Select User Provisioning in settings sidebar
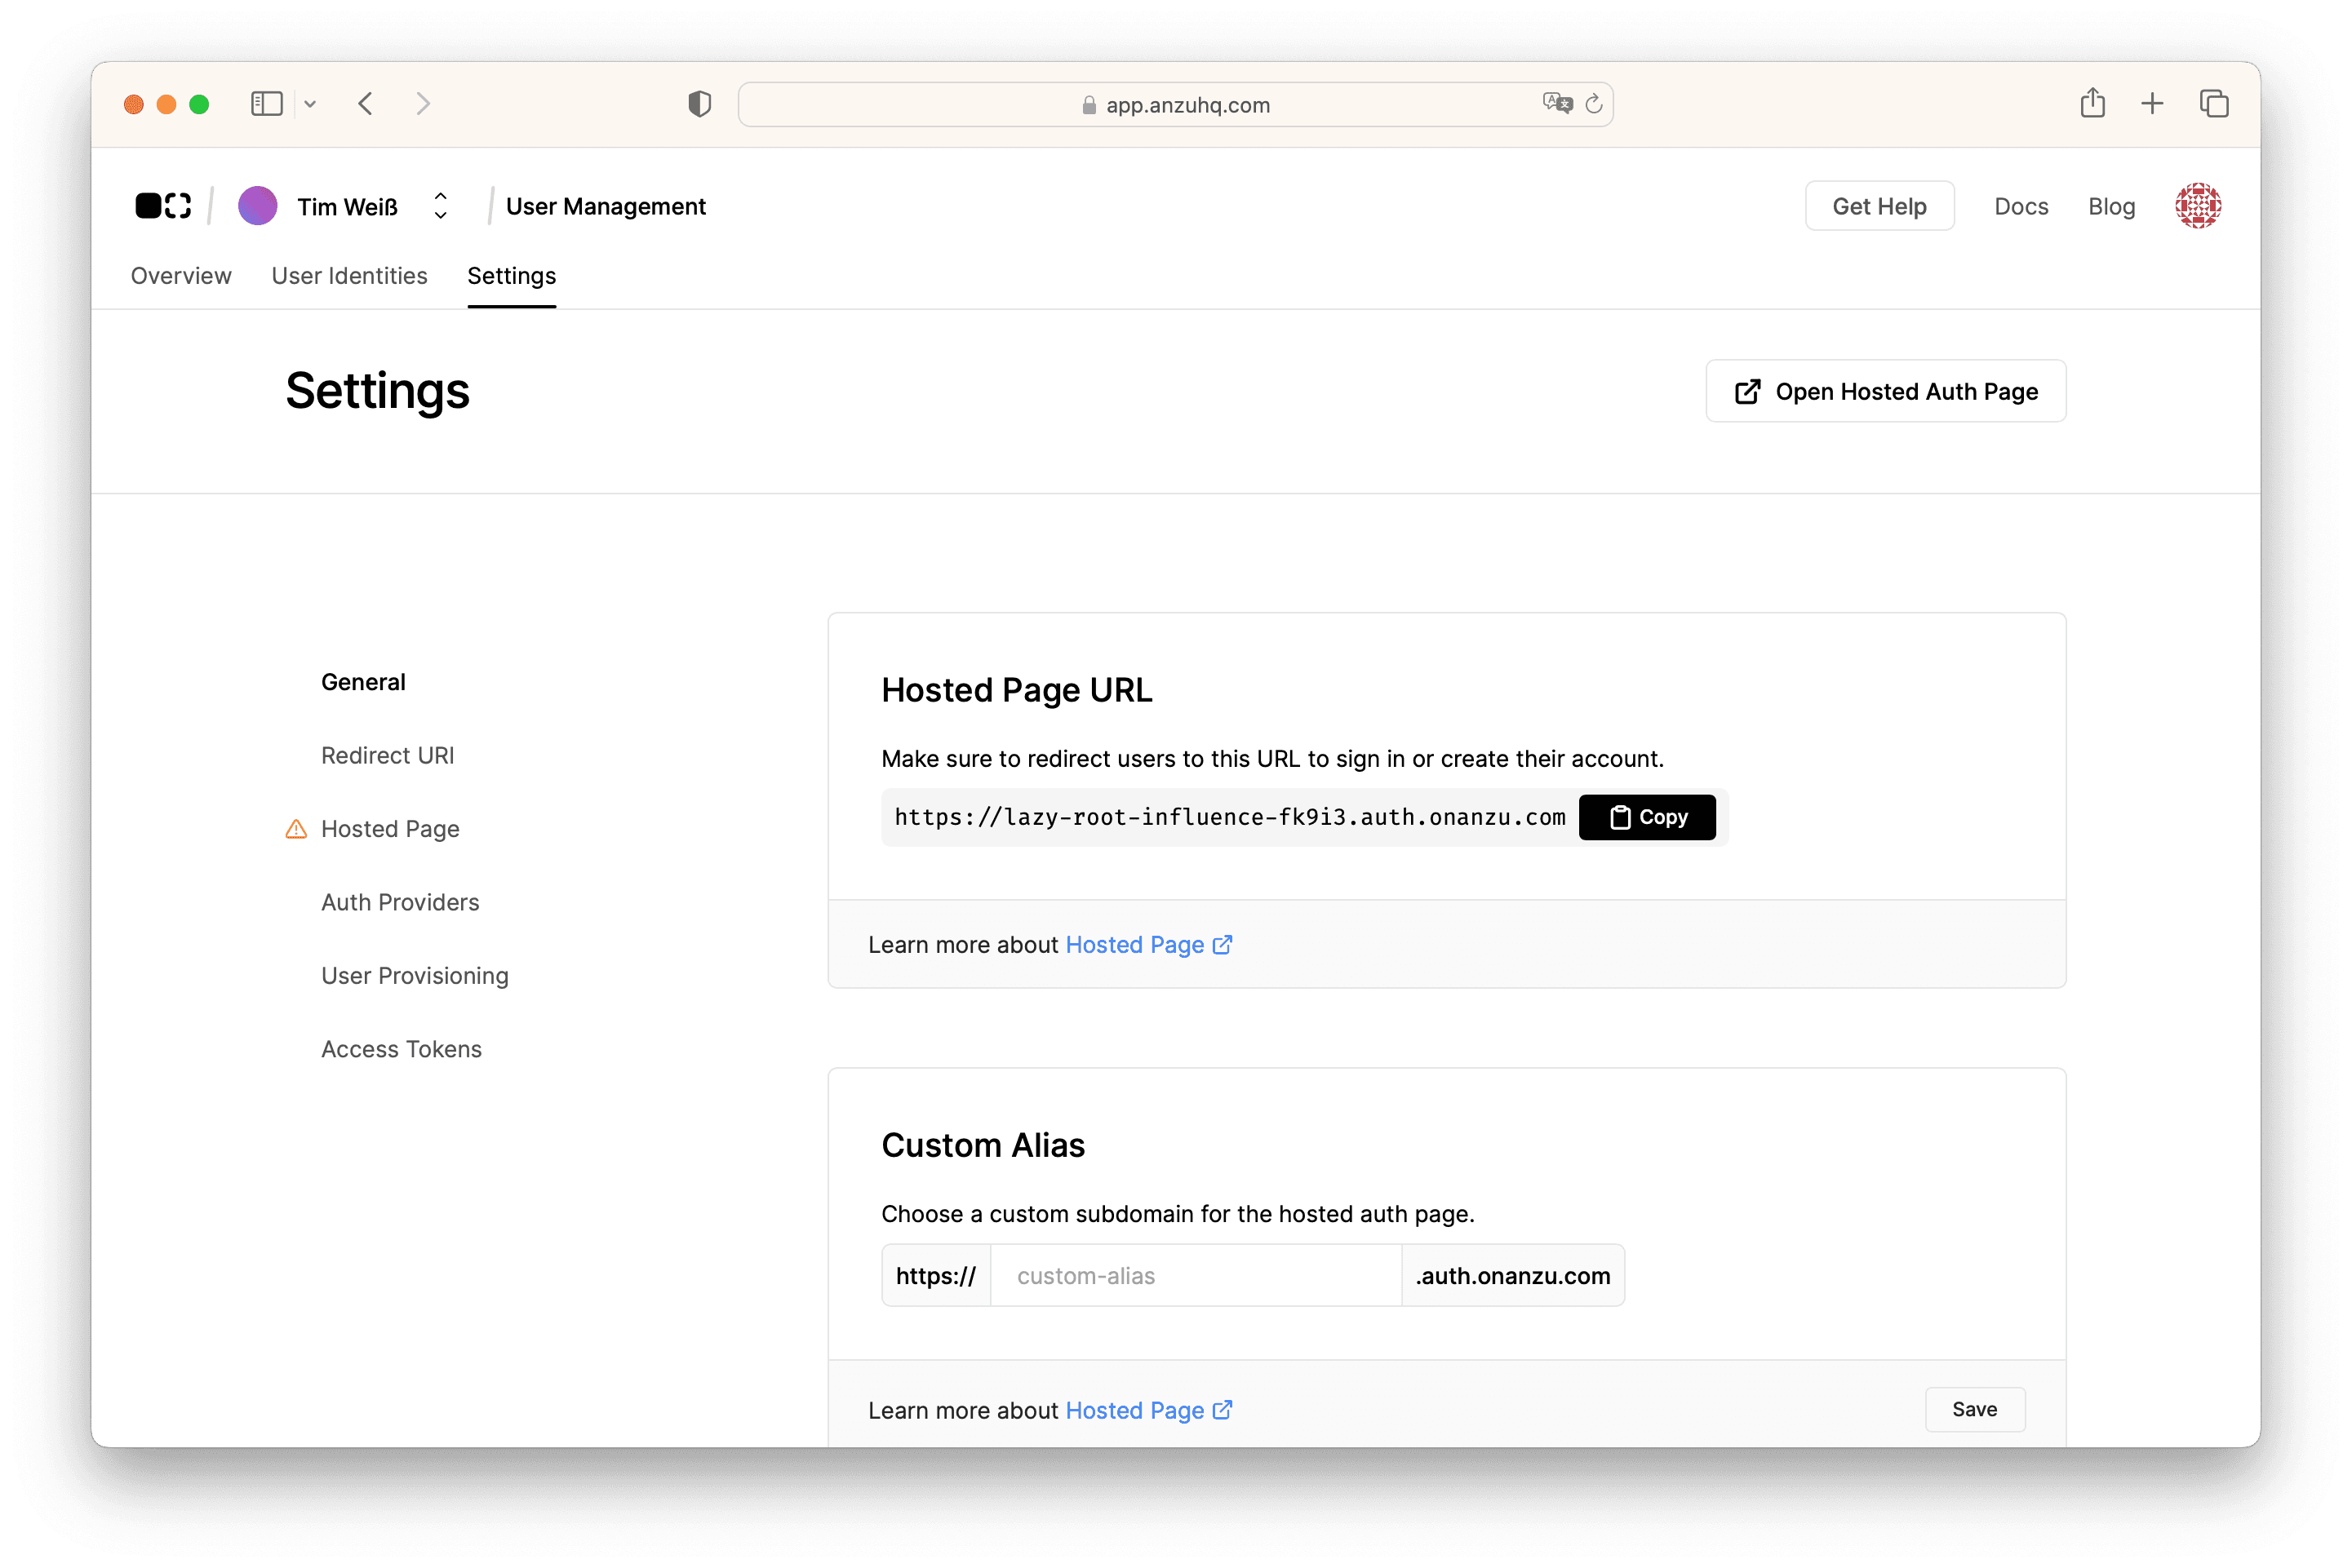2352x1568 pixels. [415, 976]
